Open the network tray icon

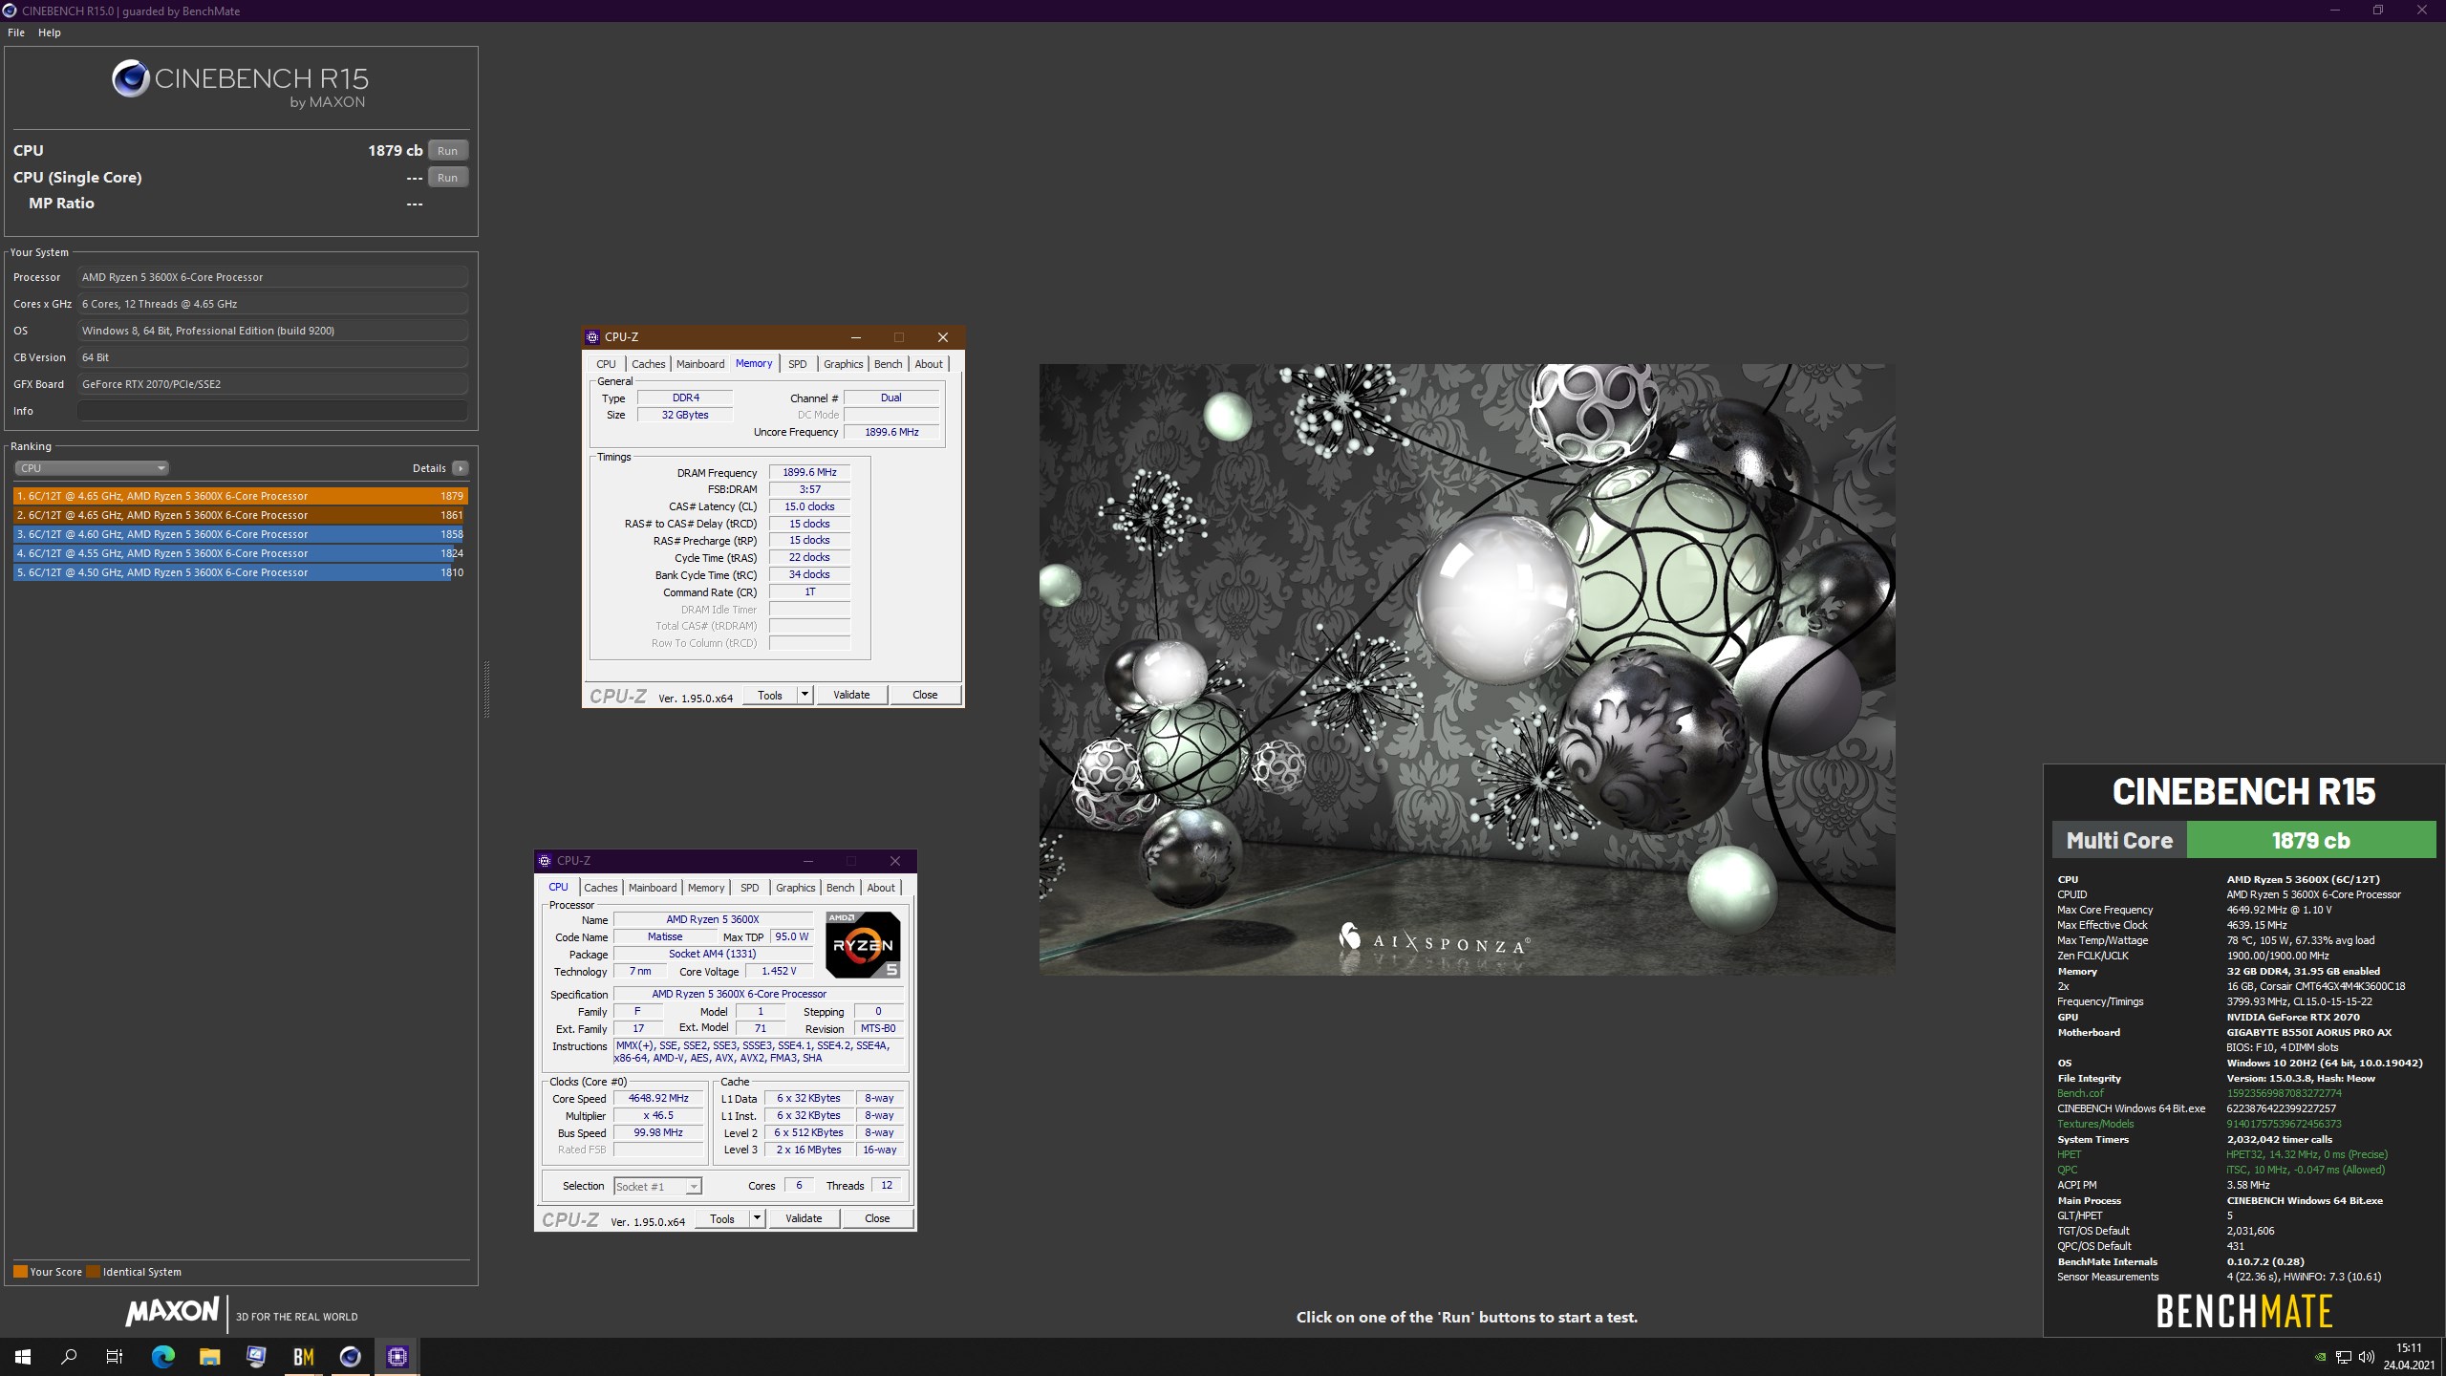2343,1357
